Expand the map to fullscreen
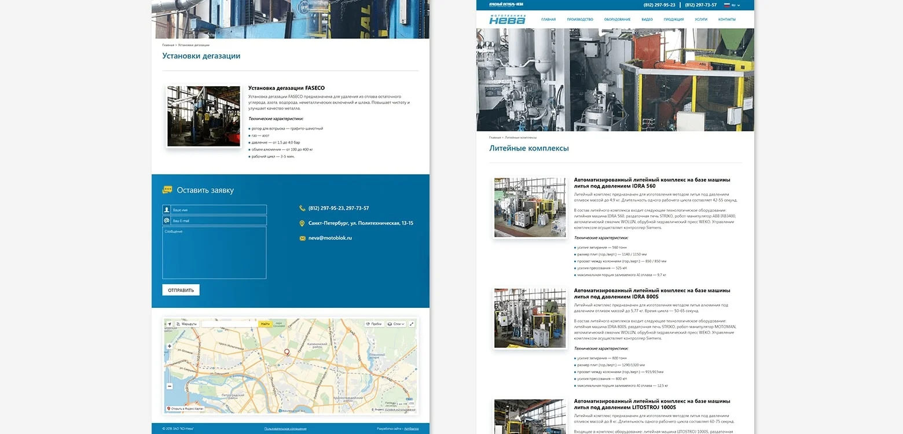903x434 pixels. click(x=412, y=324)
